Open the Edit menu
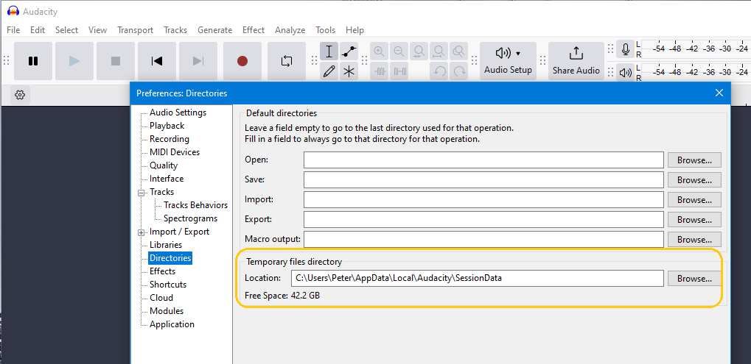The height and width of the screenshot is (364, 751). (x=38, y=29)
